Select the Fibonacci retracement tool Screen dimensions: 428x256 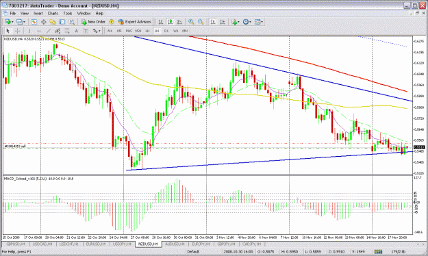coord(67,31)
